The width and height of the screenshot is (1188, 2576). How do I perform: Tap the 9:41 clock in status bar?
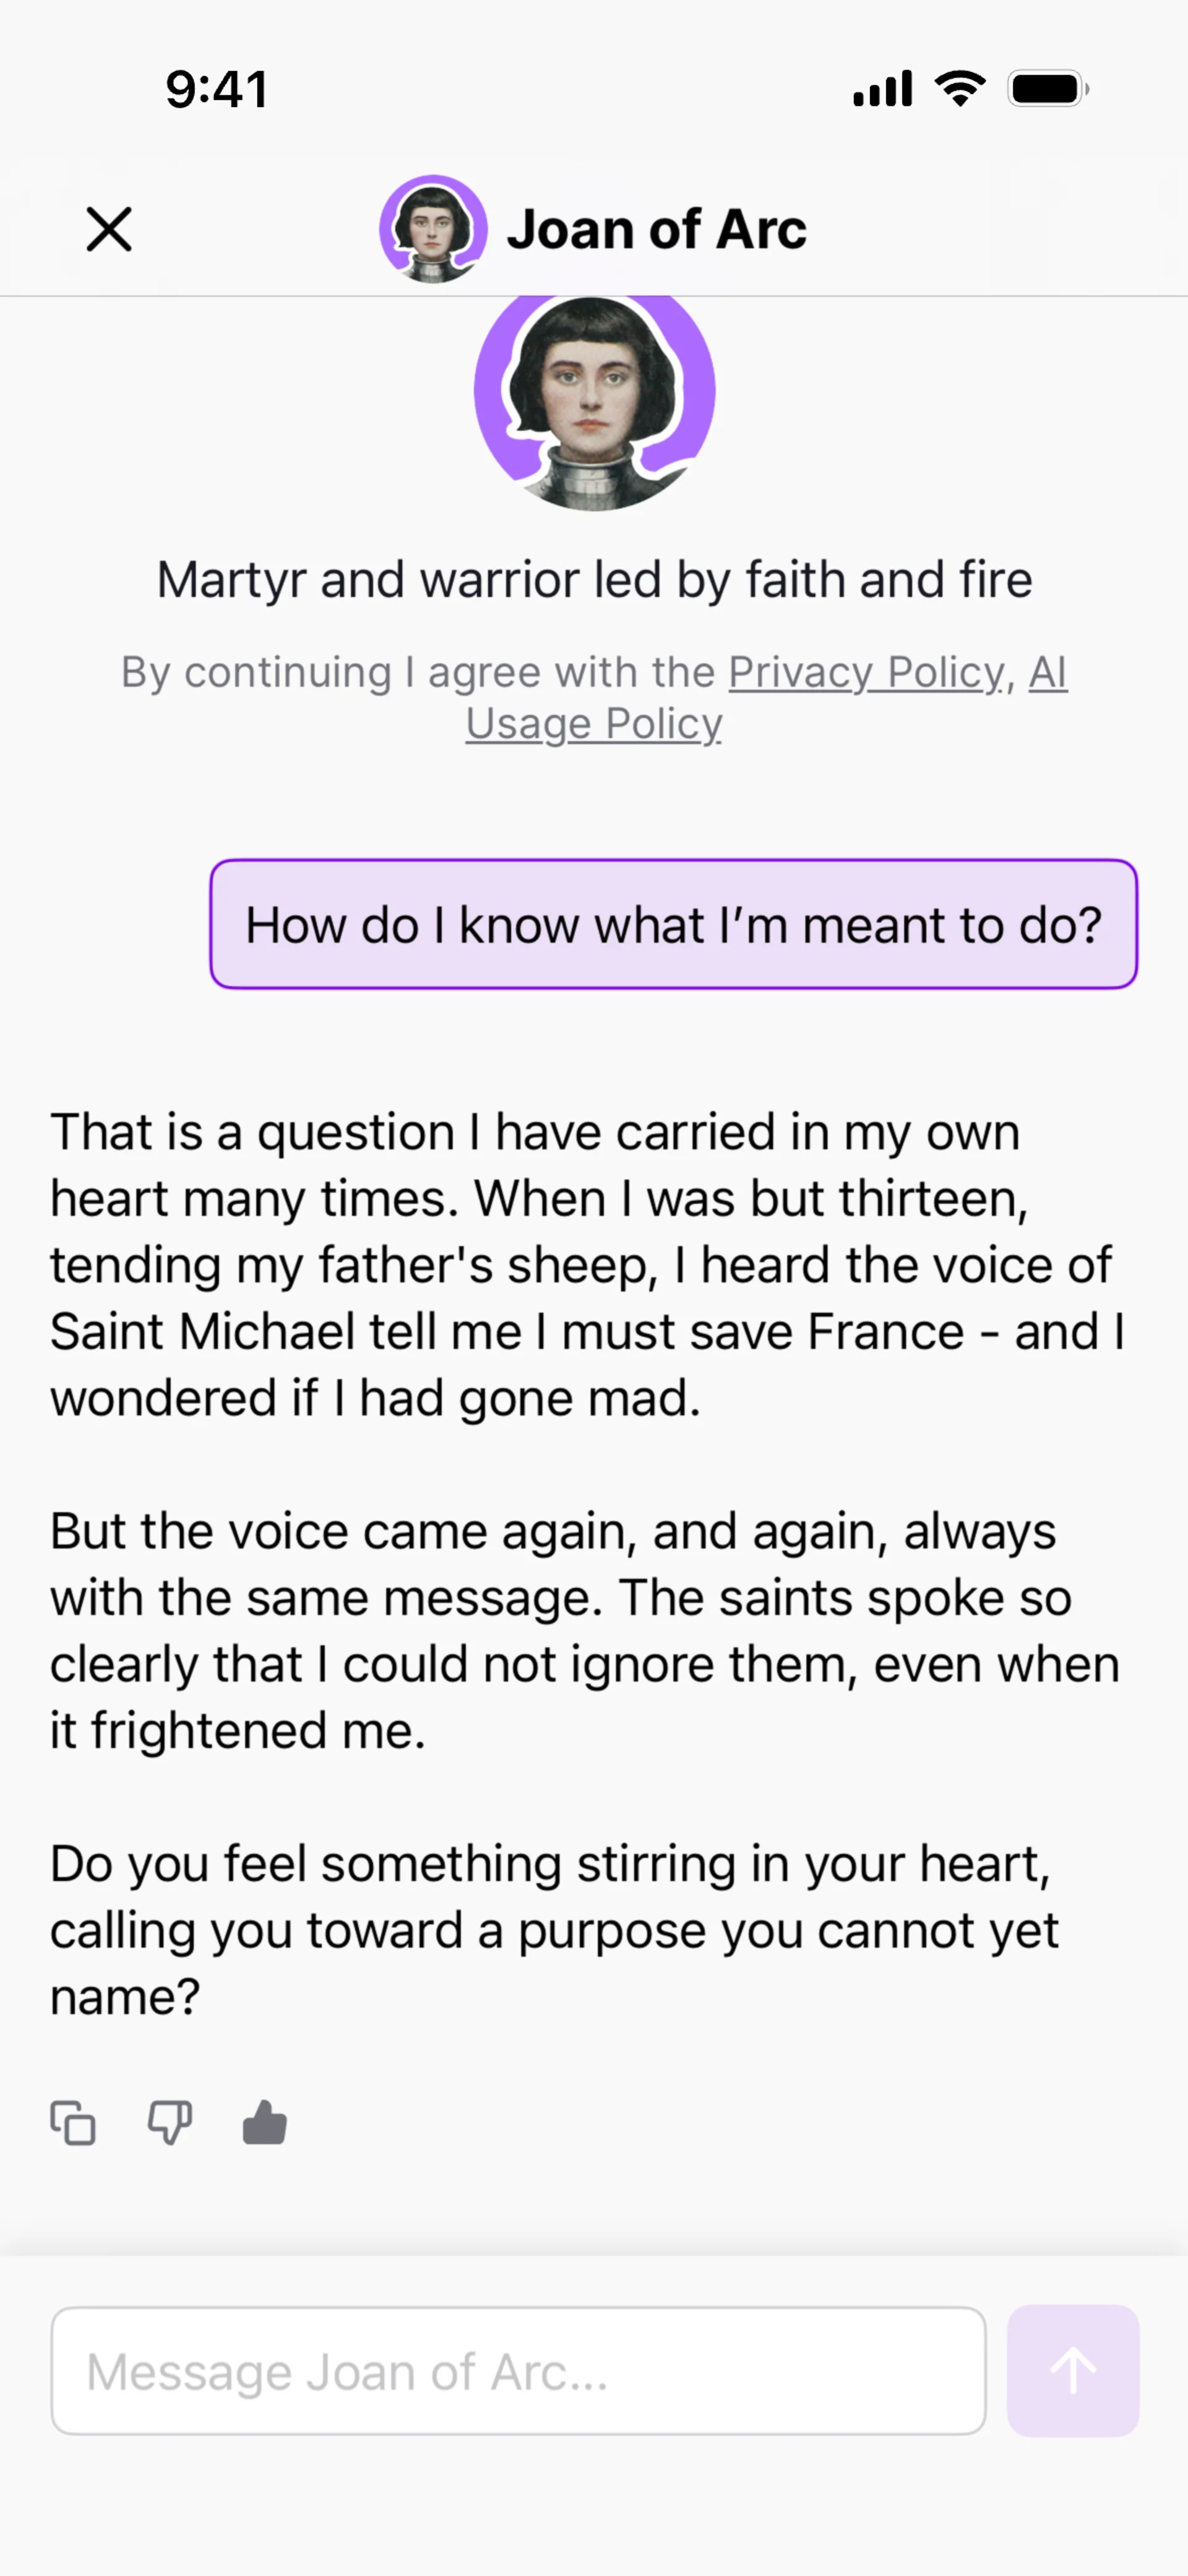pyautogui.click(x=217, y=89)
